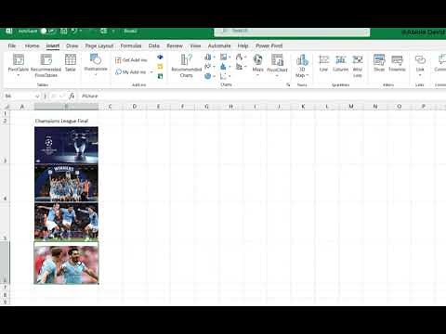Image resolution: width=446 pixels, height=334 pixels.
Task: Expand the Maps dropdown arrow
Action: 257,75
